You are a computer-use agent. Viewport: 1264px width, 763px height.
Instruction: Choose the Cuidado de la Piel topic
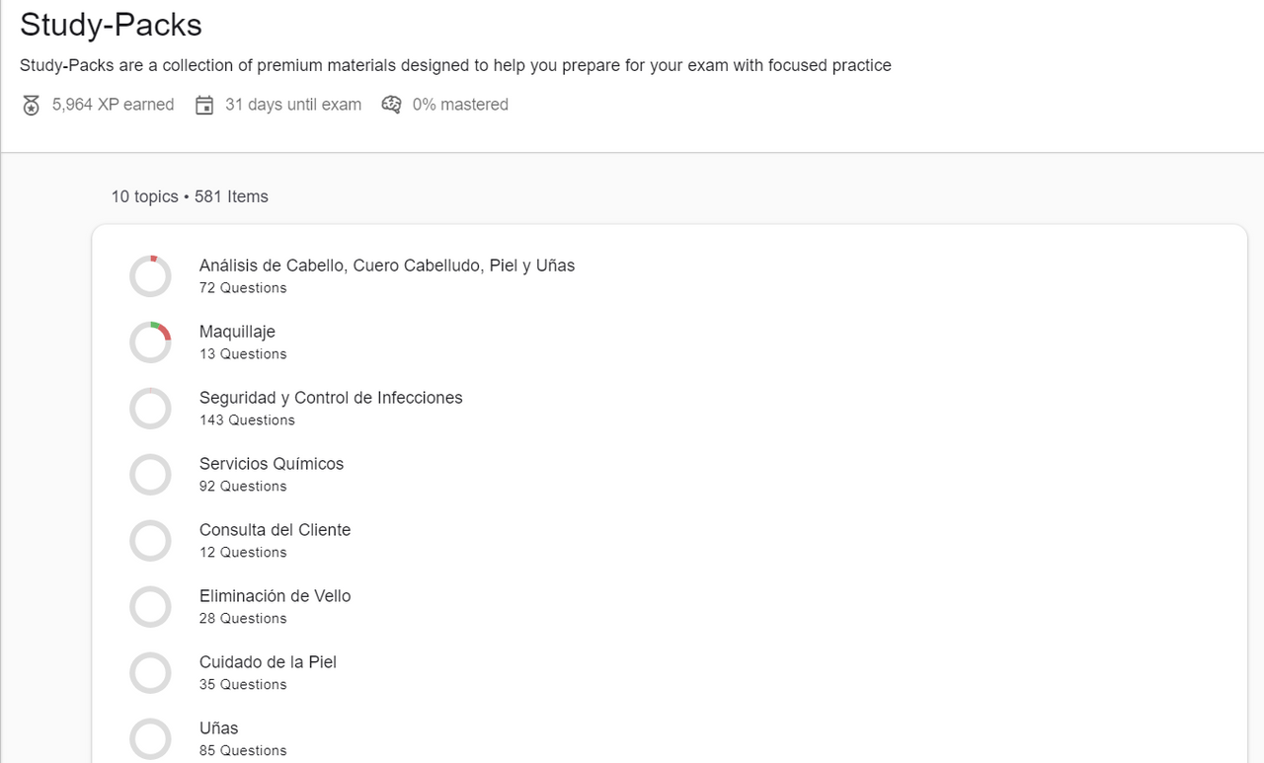[x=268, y=662]
